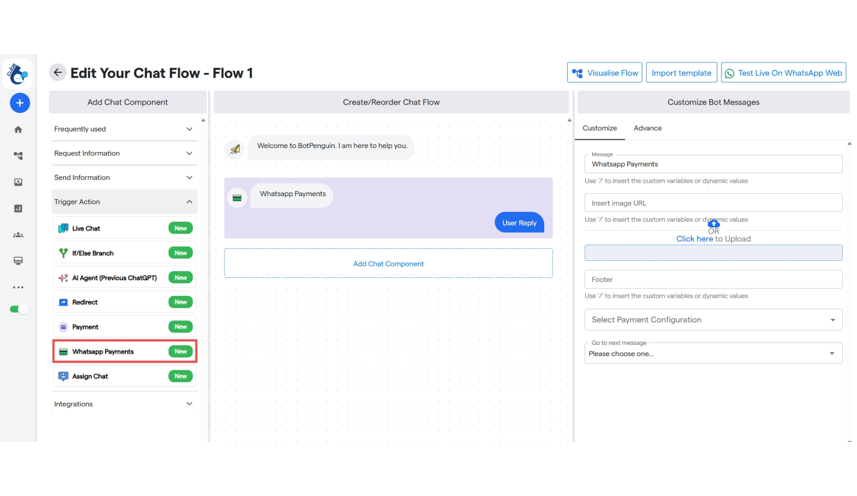Image resolution: width=857 pixels, height=496 pixels.
Task: Click the Add Chat Component panel header
Action: click(x=128, y=102)
